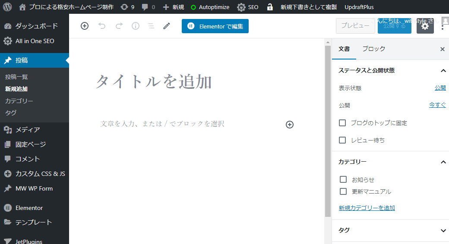The image size is (449, 244).
Task: Open 新規追加 submenu item
Action: (16, 89)
